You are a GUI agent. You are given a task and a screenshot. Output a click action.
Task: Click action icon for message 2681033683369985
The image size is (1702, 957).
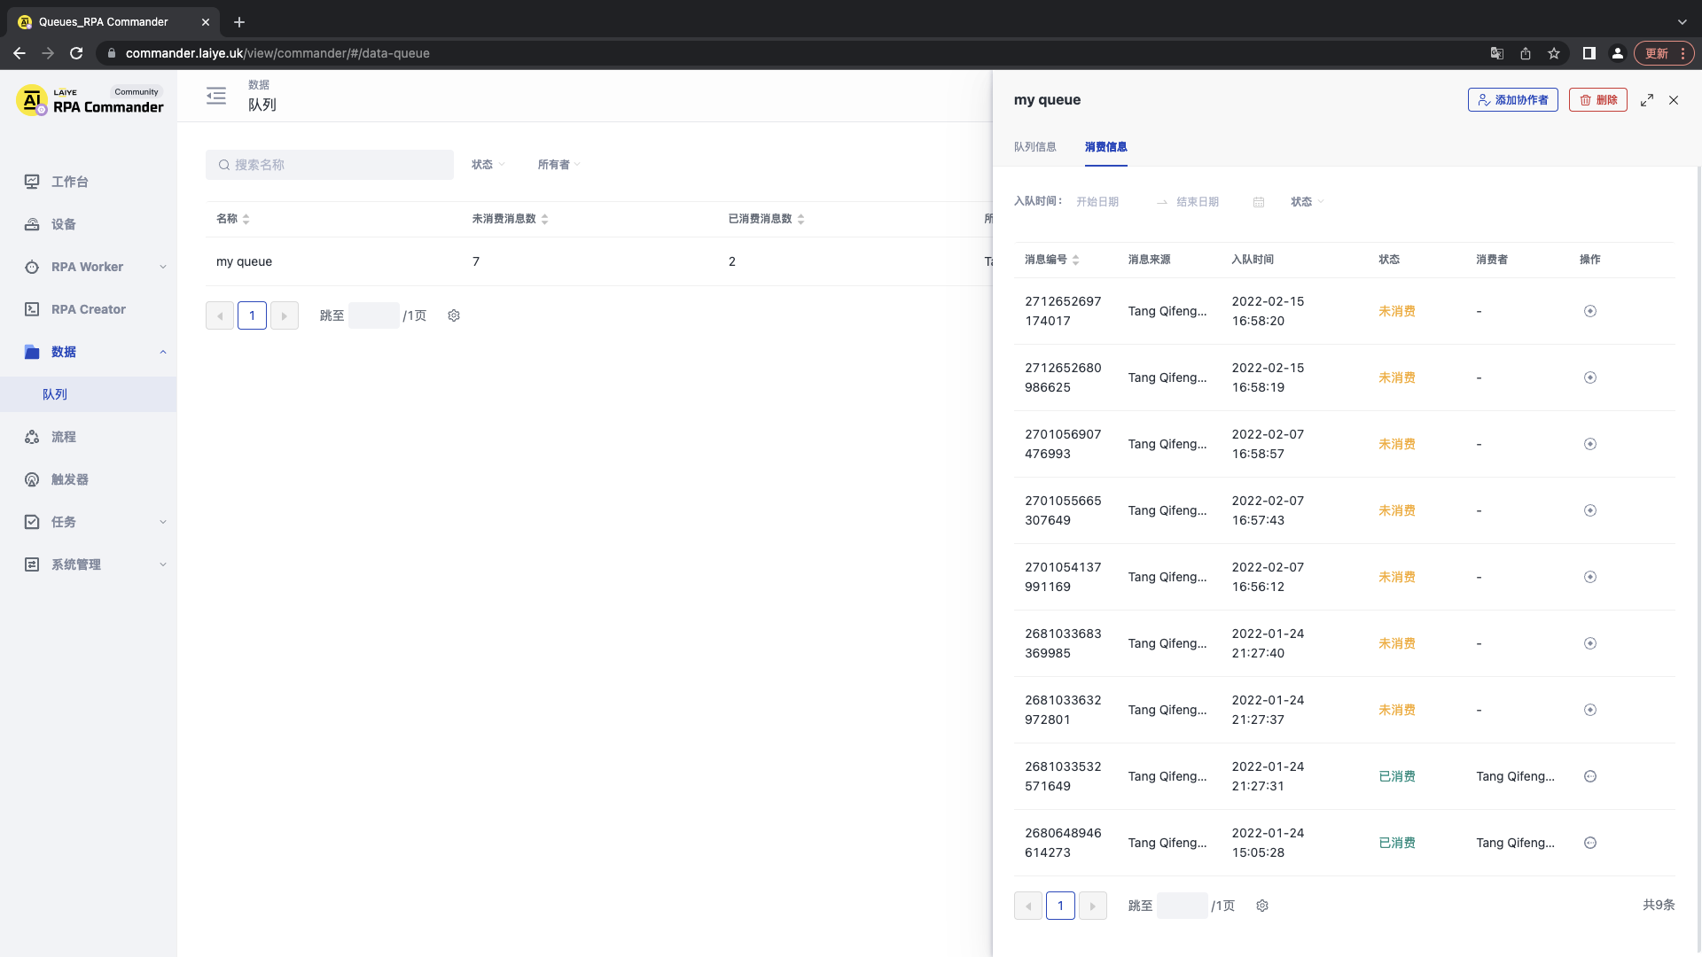coord(1590,643)
